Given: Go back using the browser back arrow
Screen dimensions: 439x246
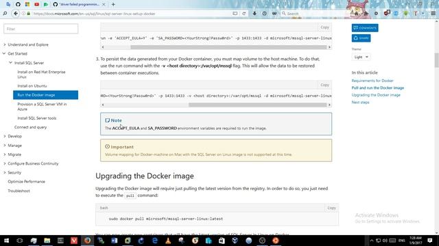Looking at the screenshot, I should 16,14.
